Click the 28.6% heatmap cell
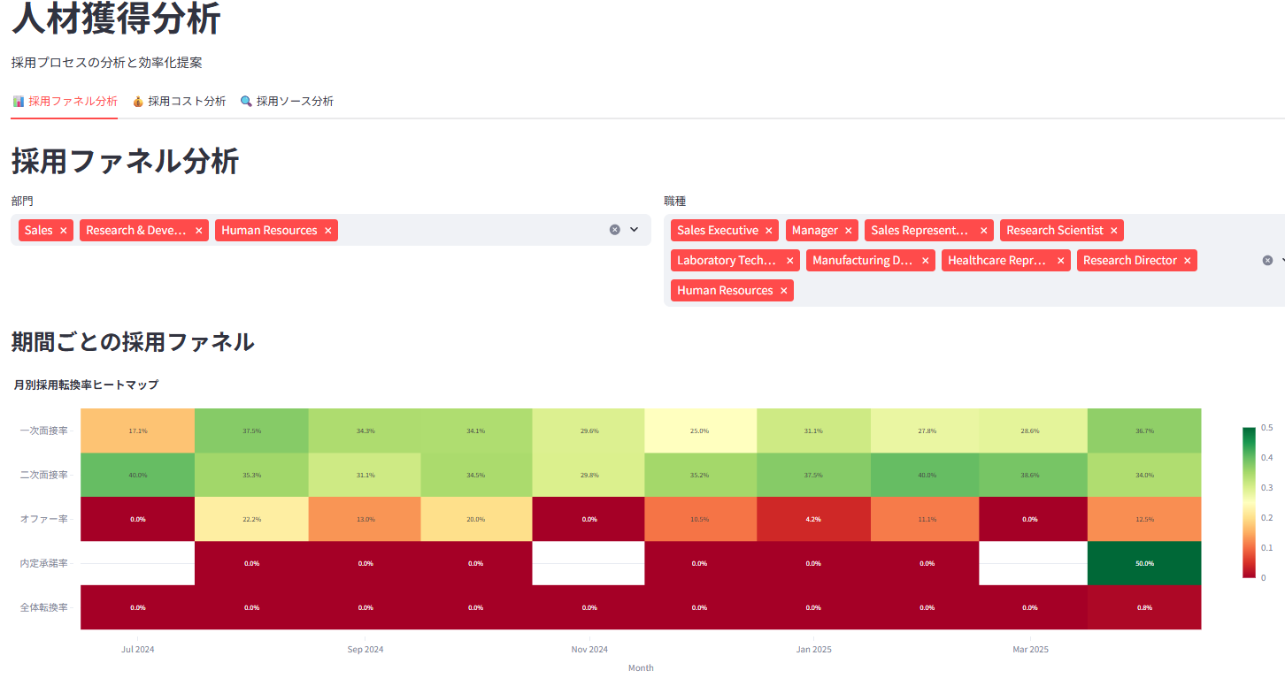This screenshot has width=1285, height=686. [x=1035, y=431]
